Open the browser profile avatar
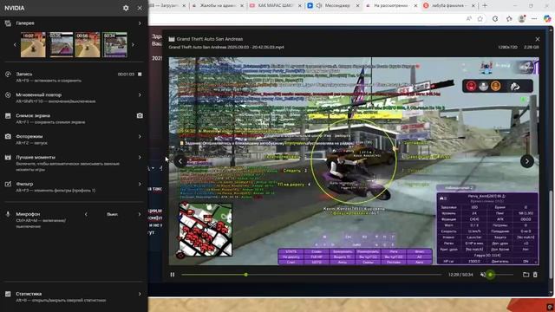This screenshot has height=312, width=555. 521,19
